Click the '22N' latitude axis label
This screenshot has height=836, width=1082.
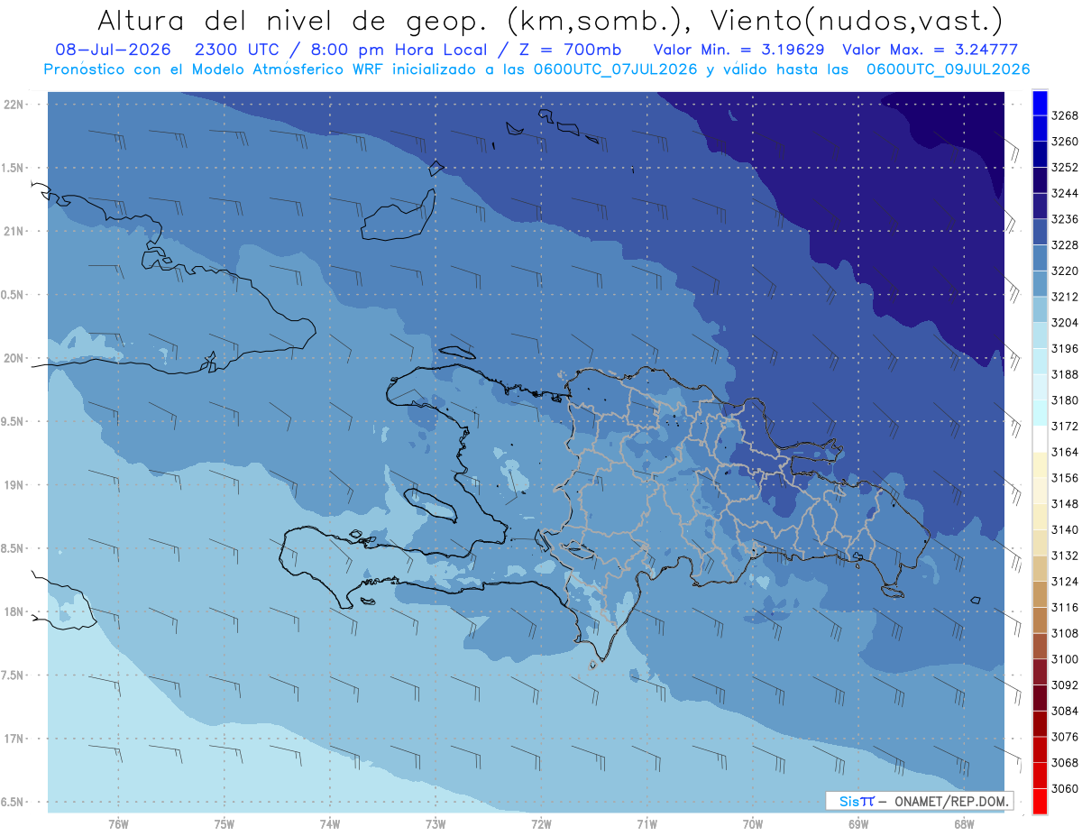[15, 104]
